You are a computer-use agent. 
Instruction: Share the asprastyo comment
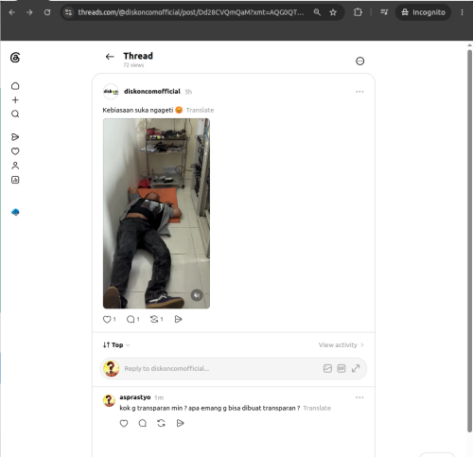click(180, 423)
